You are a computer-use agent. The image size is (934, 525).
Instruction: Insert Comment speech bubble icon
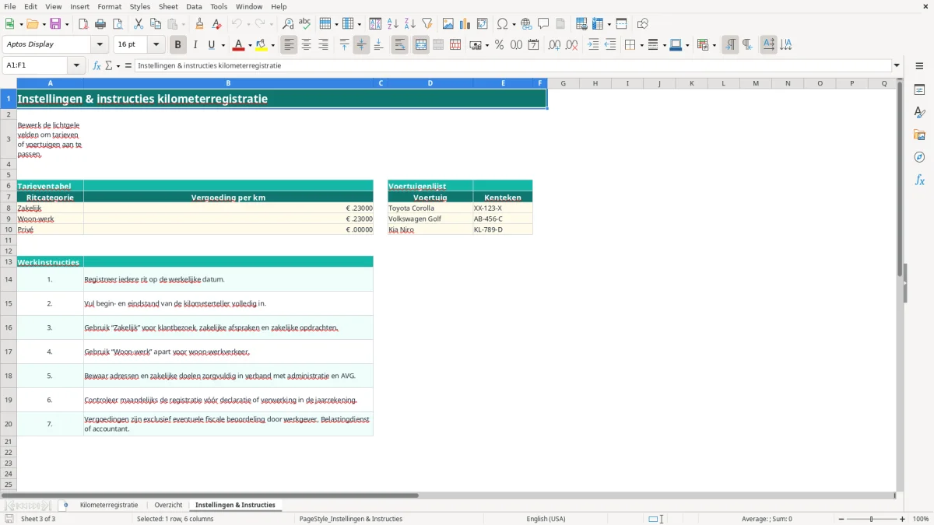[x=543, y=24]
